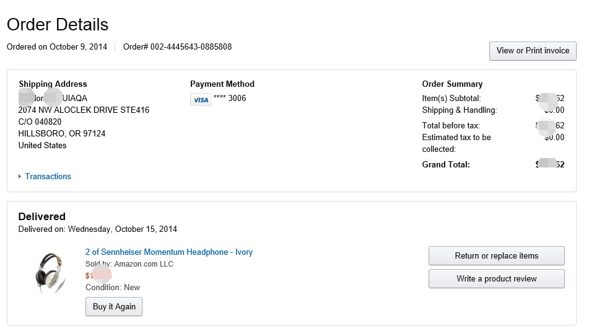Viewport: 594px width, 328px height.
Task: Click the Visa card icon
Action: point(200,99)
